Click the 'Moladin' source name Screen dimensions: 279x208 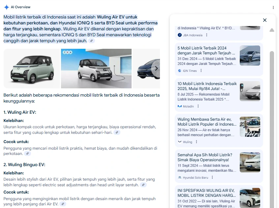tap(188, 106)
